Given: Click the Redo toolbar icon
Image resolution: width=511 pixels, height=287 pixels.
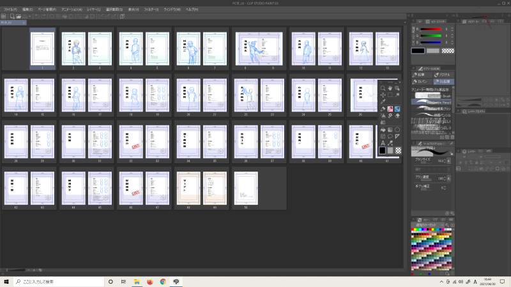Looking at the screenshot, I should pyautogui.click(x=43, y=17).
